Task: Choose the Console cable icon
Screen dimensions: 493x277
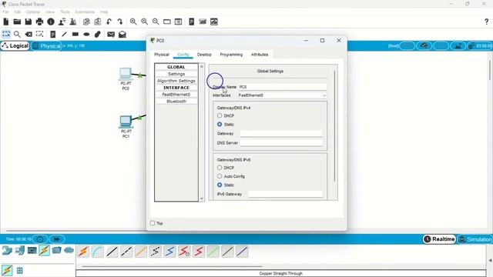Action: click(98, 252)
